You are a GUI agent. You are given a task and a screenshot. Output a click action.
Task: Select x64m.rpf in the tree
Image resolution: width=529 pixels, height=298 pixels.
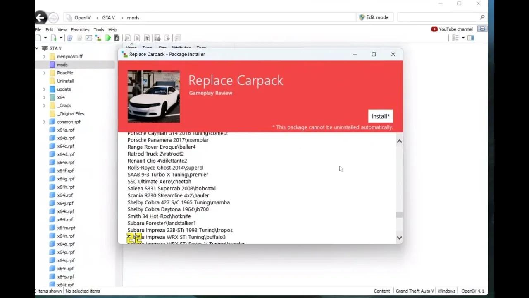coord(66,228)
